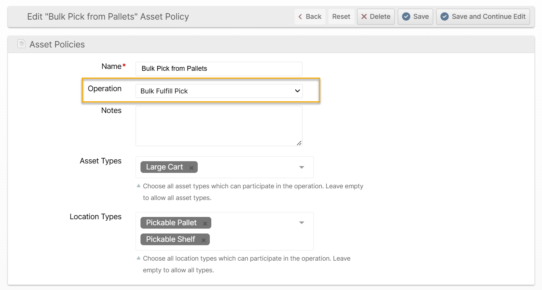Remove the Pickable Shelf location tag
This screenshot has width=542, height=290.
click(203, 240)
